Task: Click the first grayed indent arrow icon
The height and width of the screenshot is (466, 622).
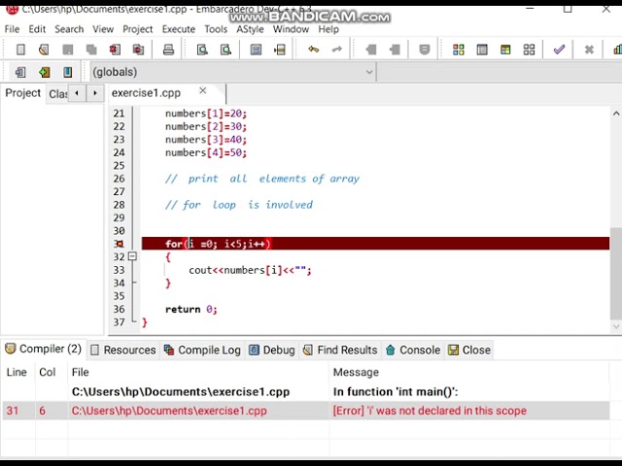Action: (371, 50)
